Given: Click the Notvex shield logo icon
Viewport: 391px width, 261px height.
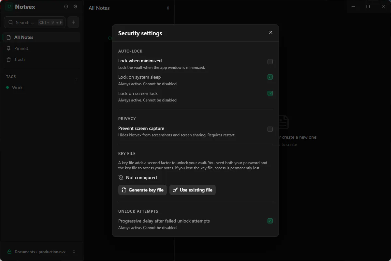Looking at the screenshot, I should coord(9,7).
